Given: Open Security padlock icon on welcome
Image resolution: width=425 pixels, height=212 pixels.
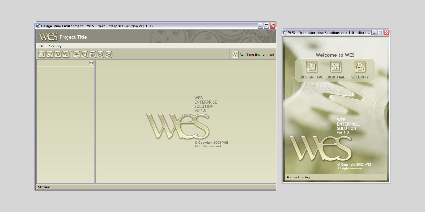Looking at the screenshot, I should pyautogui.click(x=360, y=67).
